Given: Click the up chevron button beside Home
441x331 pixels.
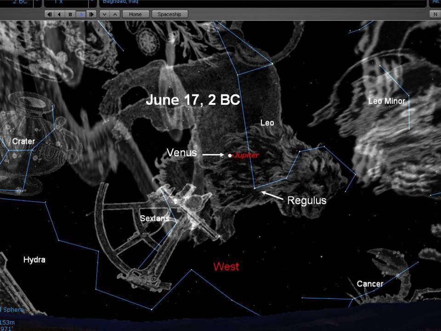Looking at the screenshot, I should pyautogui.click(x=115, y=14).
